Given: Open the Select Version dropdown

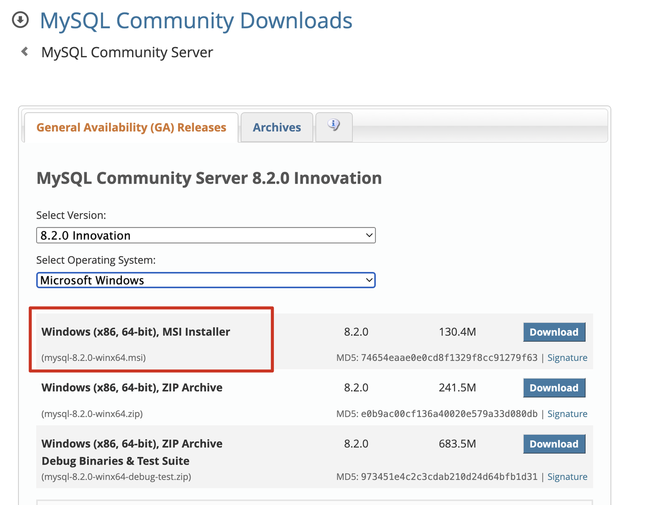Looking at the screenshot, I should pyautogui.click(x=206, y=235).
